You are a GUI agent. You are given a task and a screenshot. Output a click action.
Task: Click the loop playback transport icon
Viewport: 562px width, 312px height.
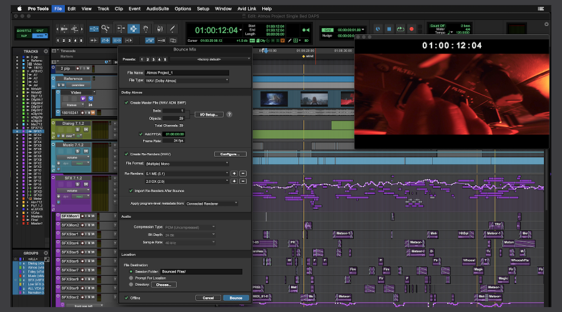click(x=400, y=29)
